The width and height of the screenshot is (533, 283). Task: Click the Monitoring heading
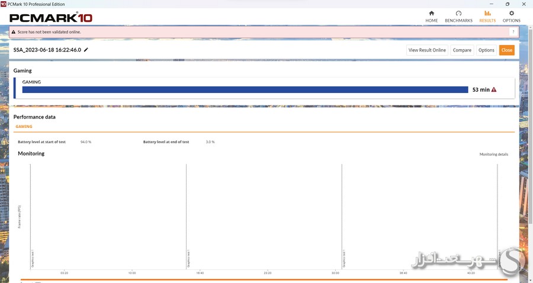[x=31, y=153]
